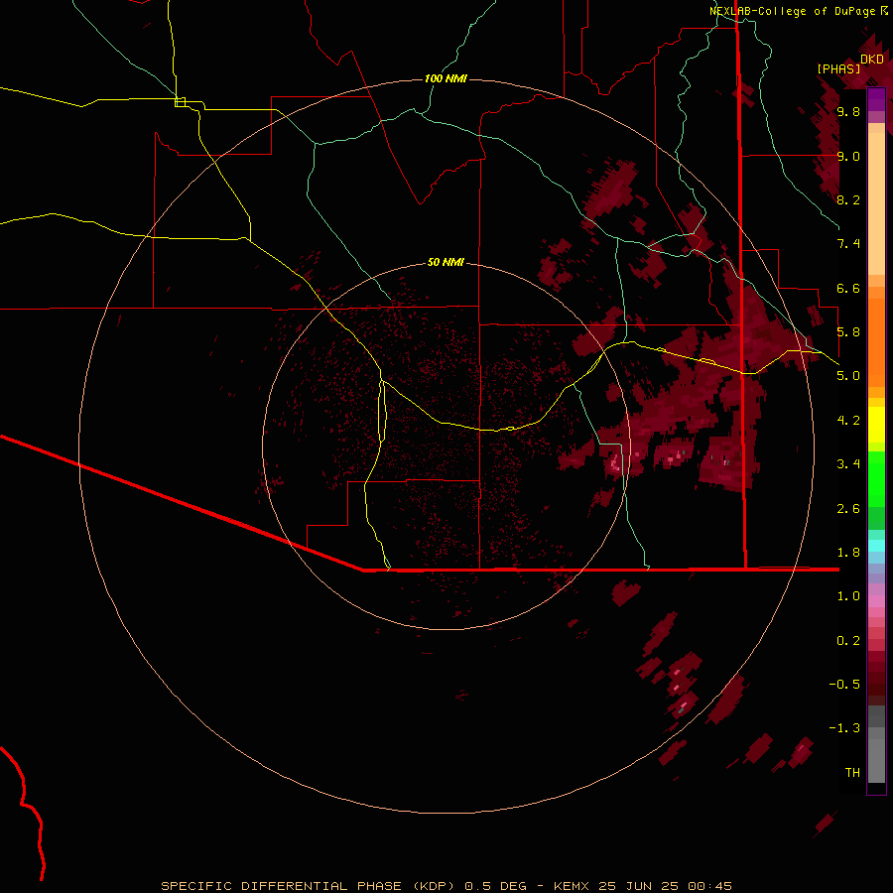Click the 3.4 scale value
This screenshot has width=893, height=893.
pos(848,464)
